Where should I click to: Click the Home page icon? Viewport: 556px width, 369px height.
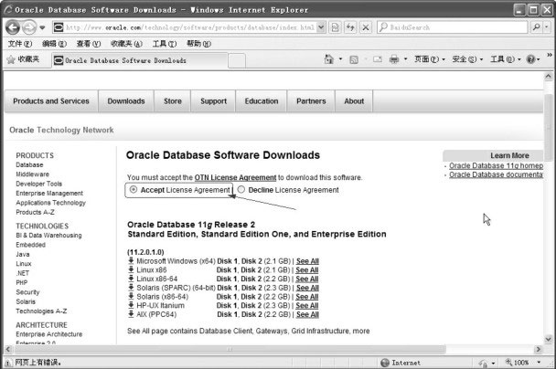coord(329,59)
